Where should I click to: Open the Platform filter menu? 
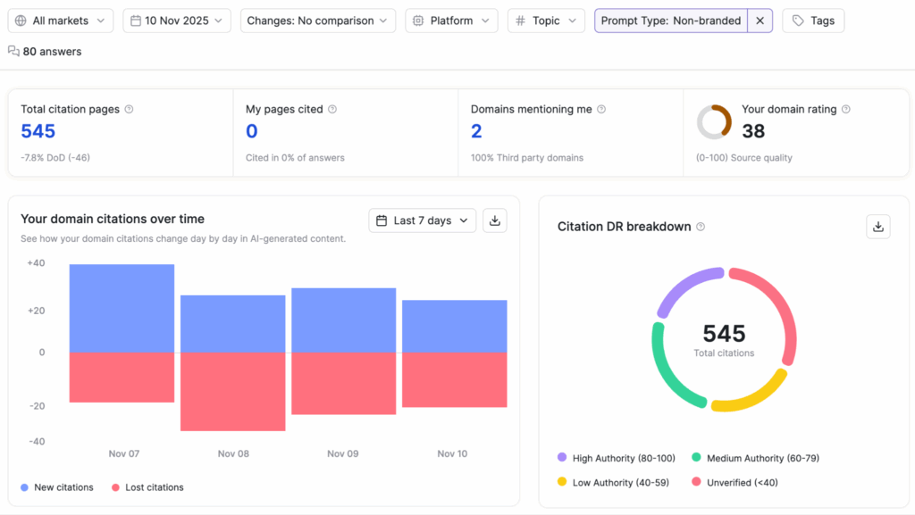(451, 21)
